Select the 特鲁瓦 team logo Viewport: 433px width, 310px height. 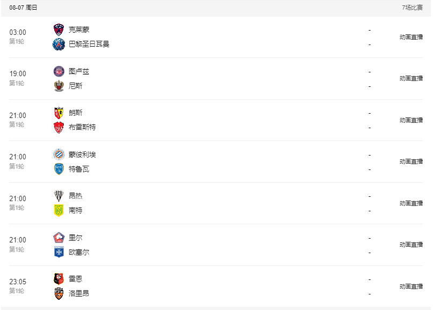click(x=58, y=169)
